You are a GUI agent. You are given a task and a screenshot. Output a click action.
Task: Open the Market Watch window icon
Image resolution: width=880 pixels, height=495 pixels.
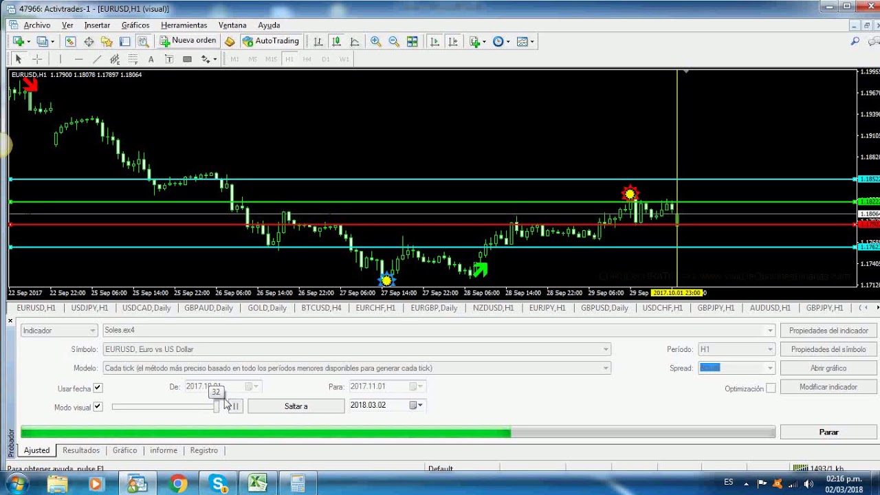tap(70, 41)
